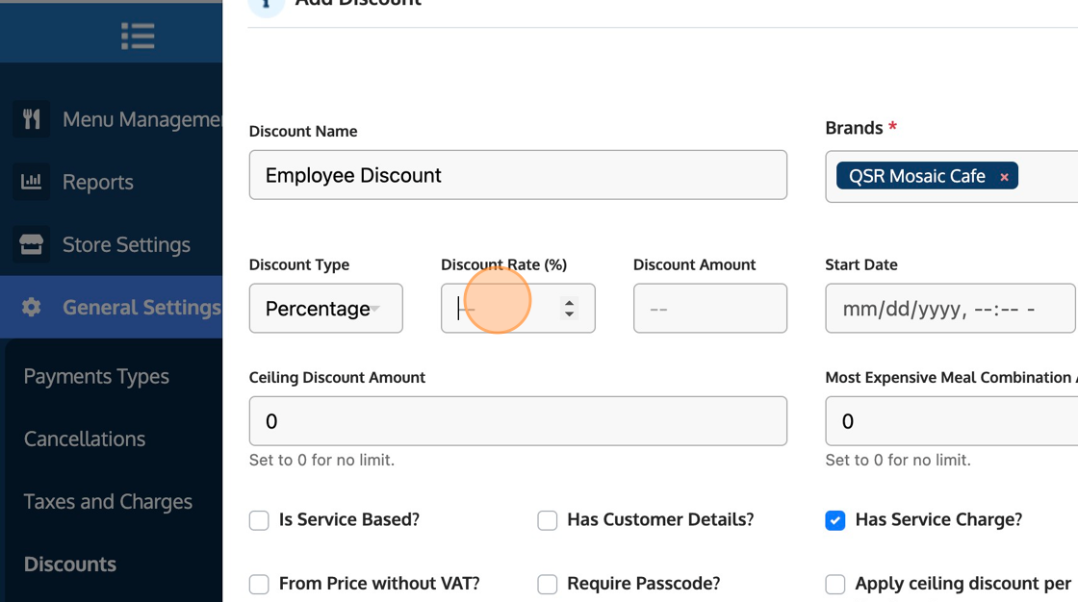
Task: Remove the QSR Mosaic Cafe brand tag
Action: pos(1004,177)
